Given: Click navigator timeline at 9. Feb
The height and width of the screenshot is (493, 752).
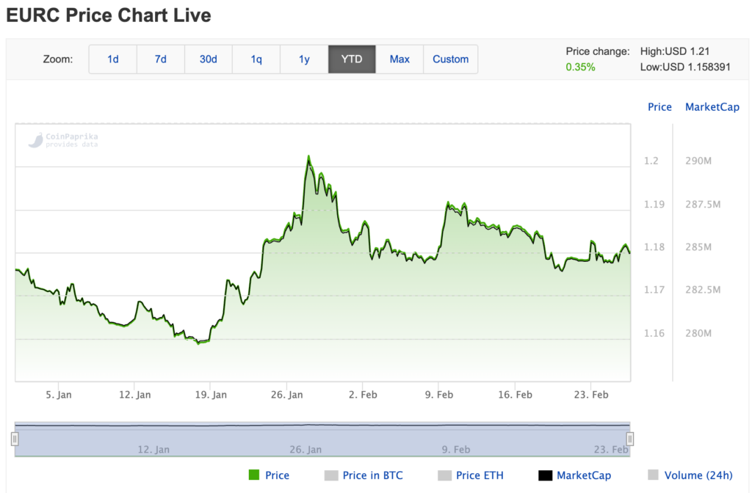Looking at the screenshot, I should point(456,448).
